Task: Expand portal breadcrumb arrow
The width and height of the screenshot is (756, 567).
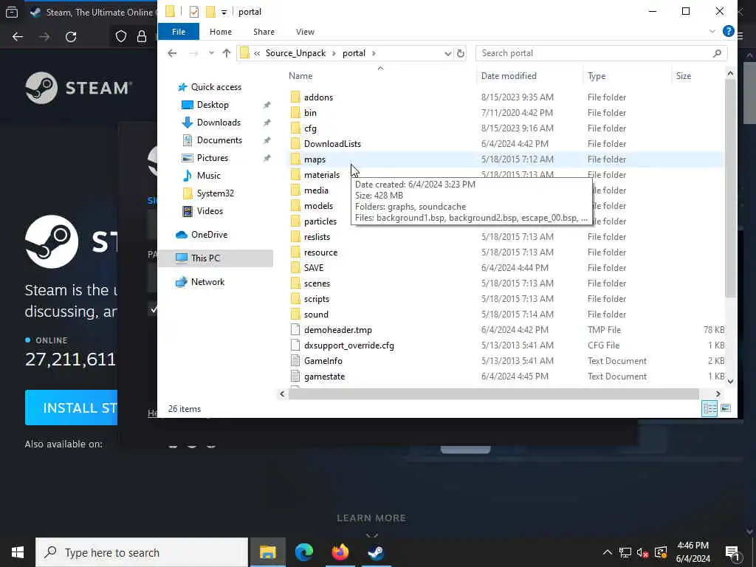Action: (x=374, y=53)
